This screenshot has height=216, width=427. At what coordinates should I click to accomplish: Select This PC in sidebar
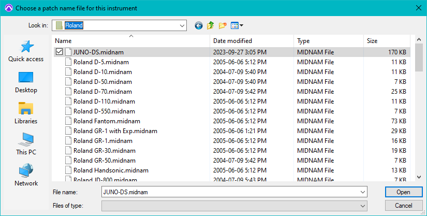click(26, 145)
